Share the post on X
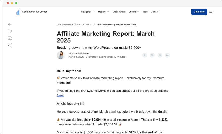222x134 pixels. tap(152, 55)
